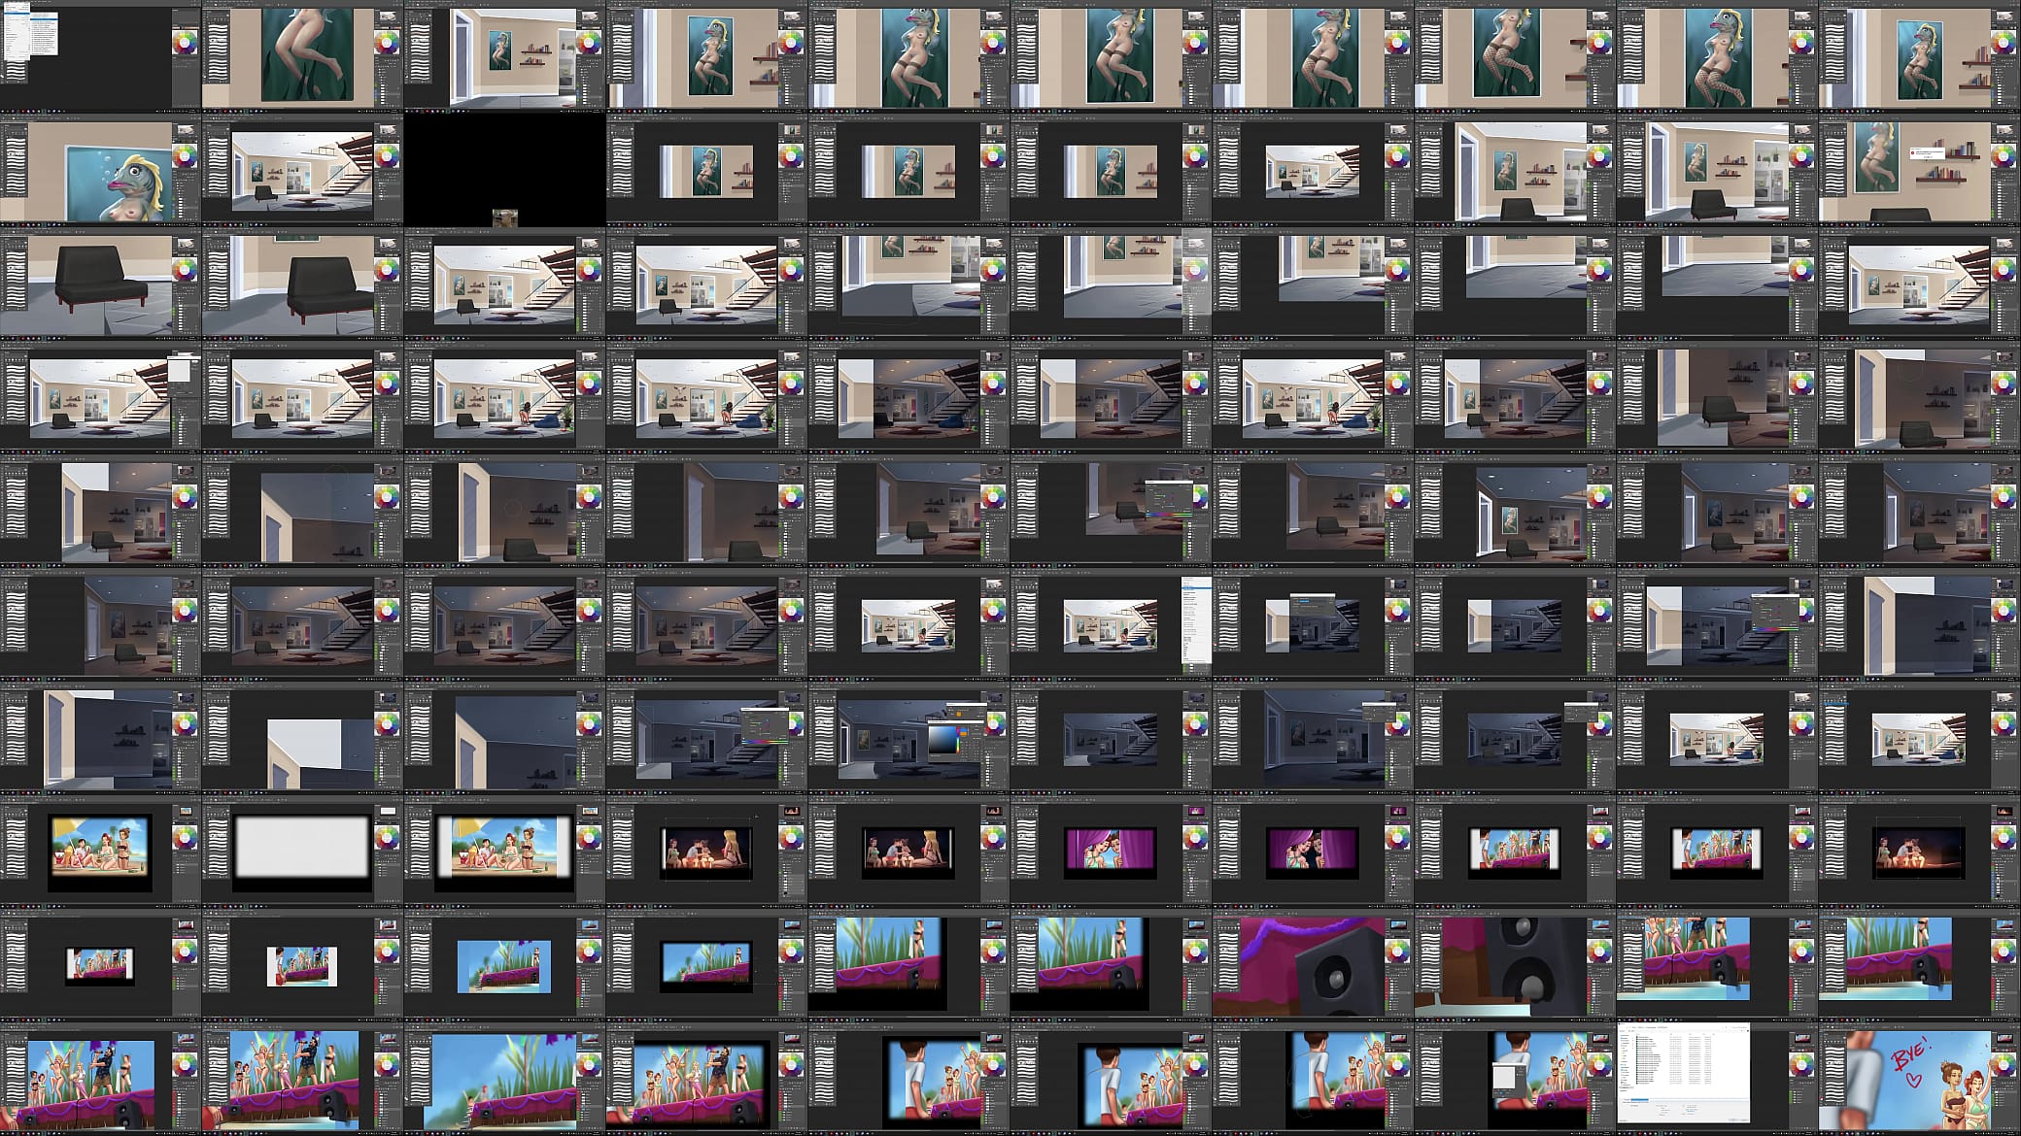Click the highlighted submenu entry in the first frame
Viewport: 2021px width, 1136px height.
43,17
